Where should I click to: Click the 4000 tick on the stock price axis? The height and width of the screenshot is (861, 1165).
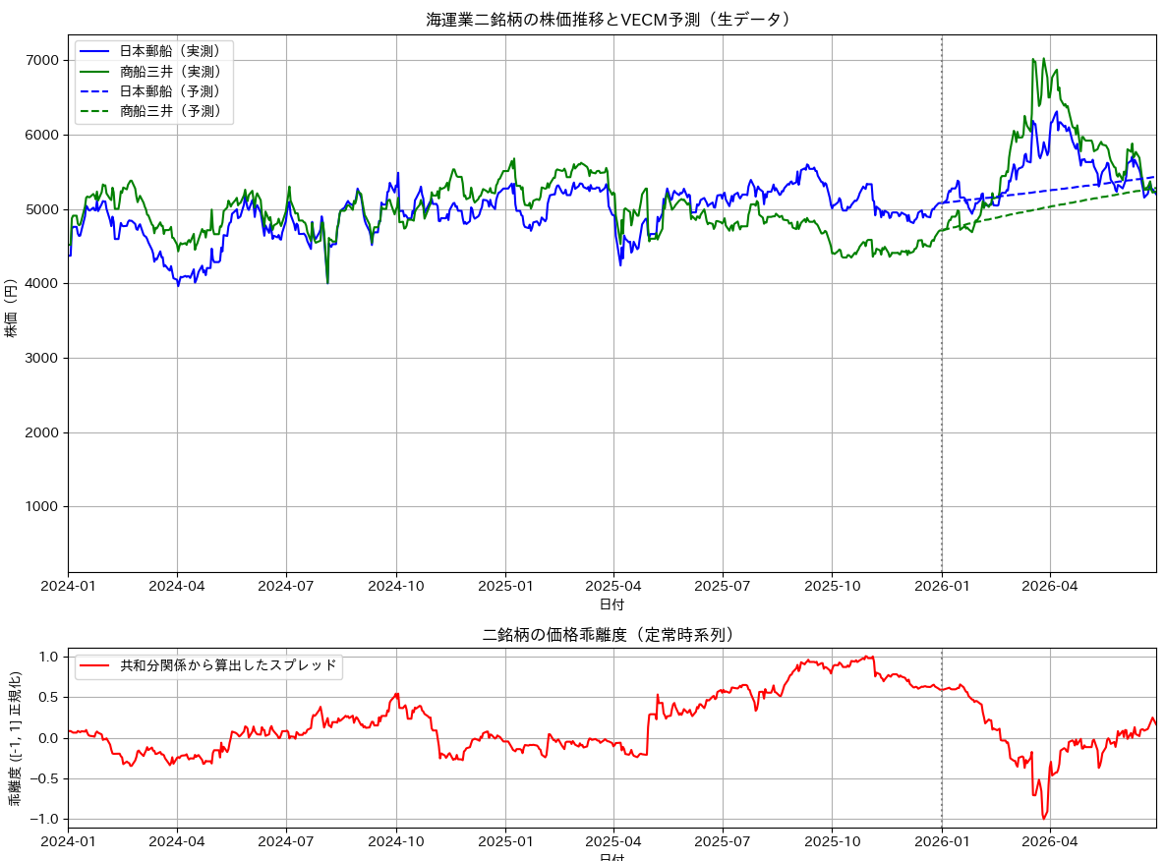pyautogui.click(x=41, y=284)
